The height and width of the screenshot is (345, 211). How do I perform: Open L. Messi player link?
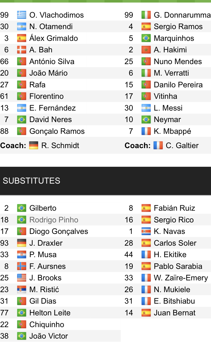click(168, 108)
